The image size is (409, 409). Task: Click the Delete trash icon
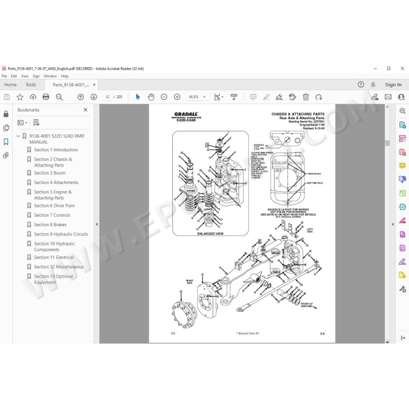pos(306,97)
